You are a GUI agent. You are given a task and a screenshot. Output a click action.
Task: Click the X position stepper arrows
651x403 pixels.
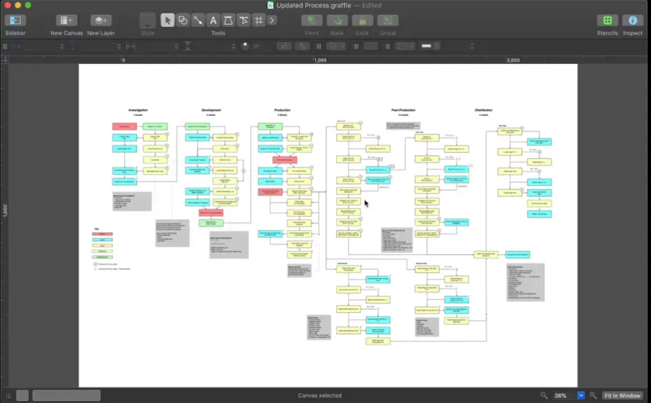(62, 46)
